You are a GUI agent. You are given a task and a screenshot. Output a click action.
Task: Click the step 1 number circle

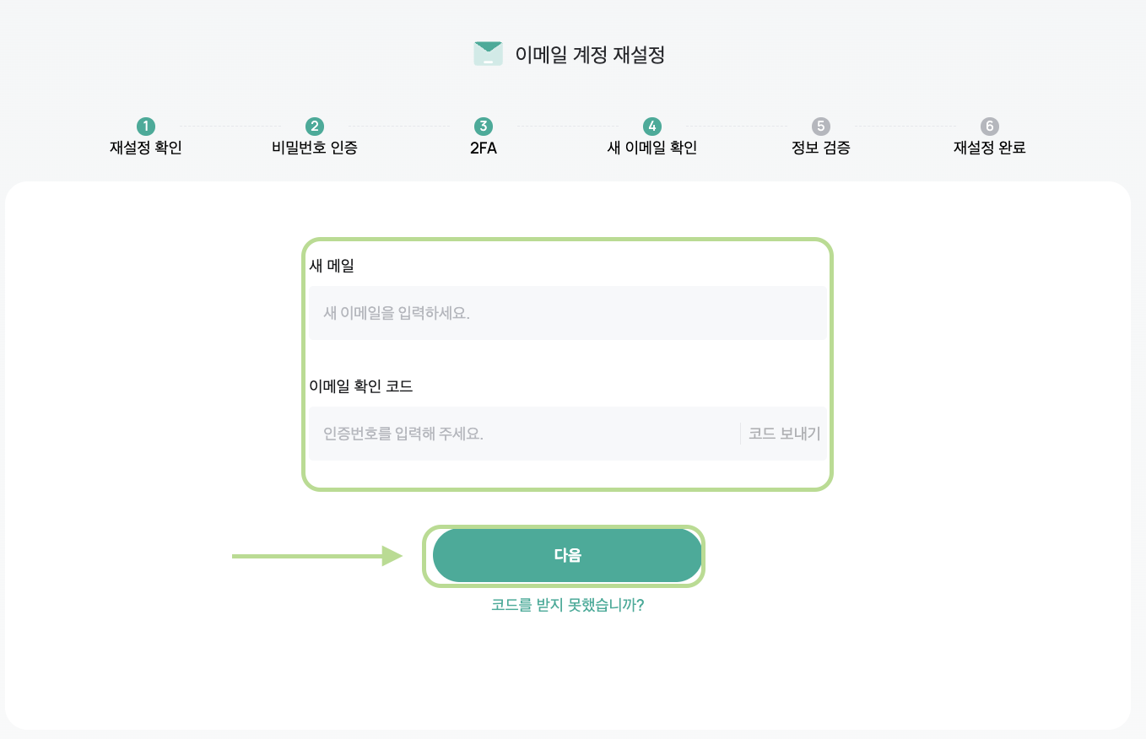coord(145,127)
